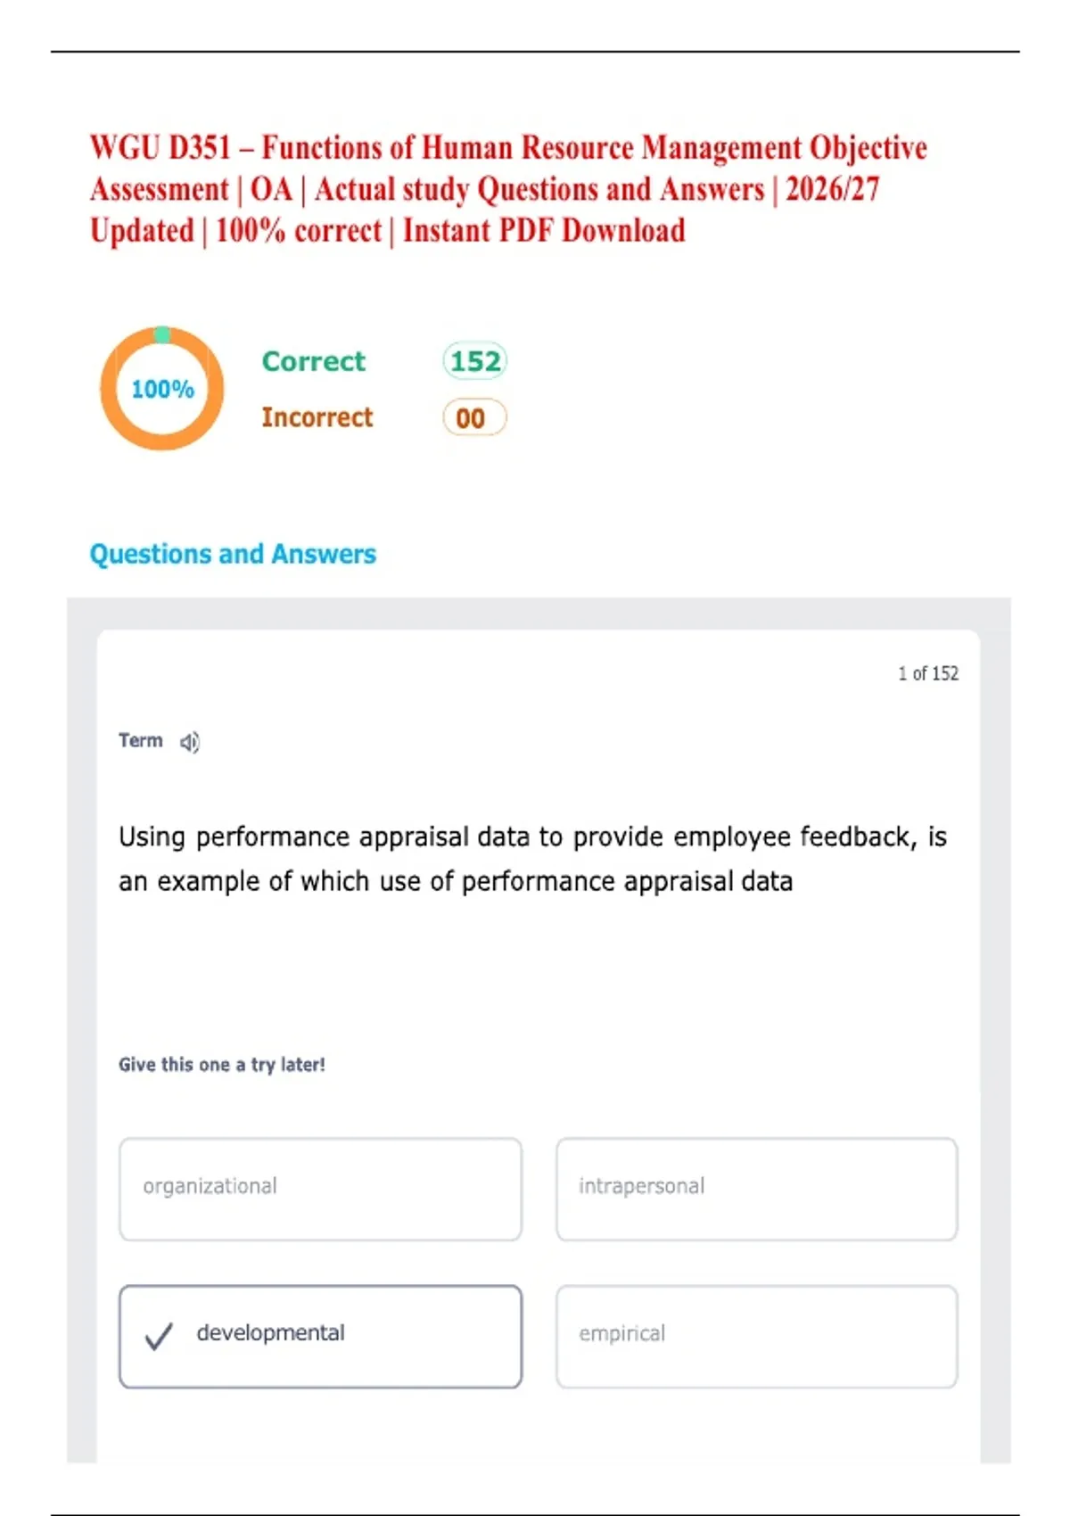This screenshot has width=1070, height=1516.
Task: Click the 1 of 152 counter
Action: tap(928, 673)
